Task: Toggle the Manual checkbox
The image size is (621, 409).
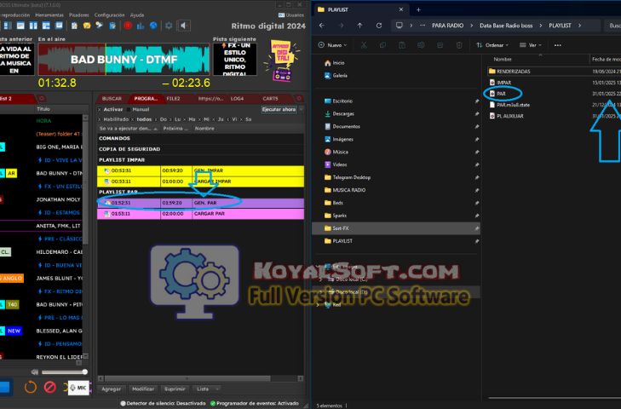Action: (129, 109)
